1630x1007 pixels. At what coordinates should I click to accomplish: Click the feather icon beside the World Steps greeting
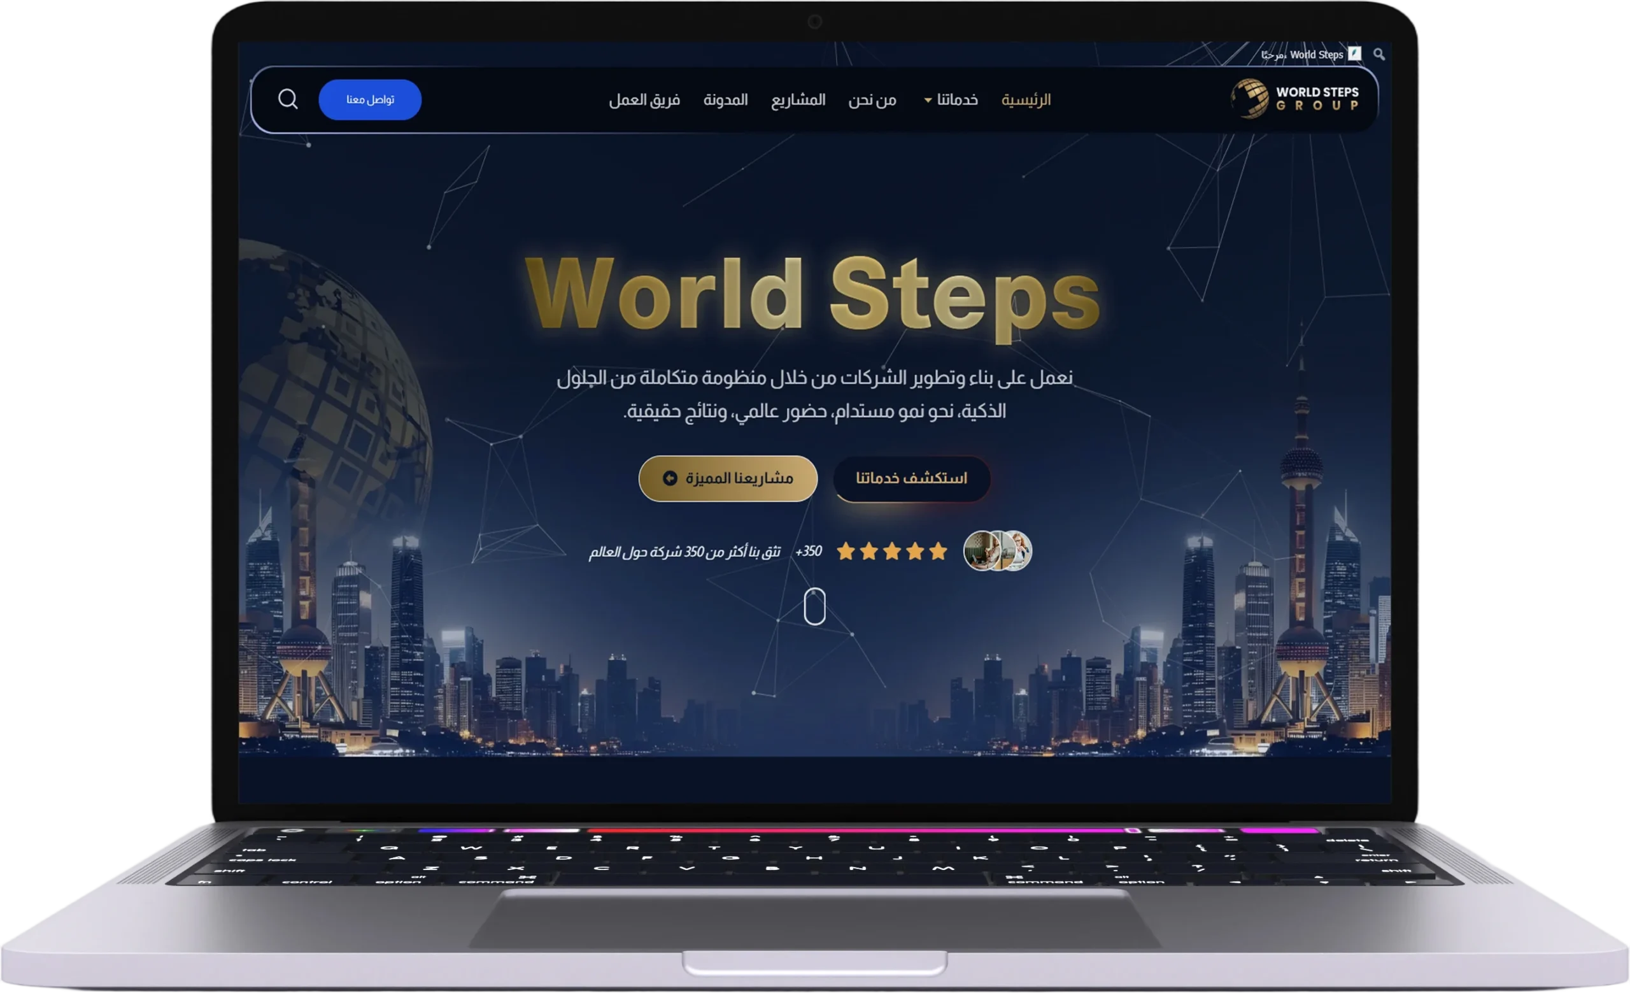[x=1354, y=54]
